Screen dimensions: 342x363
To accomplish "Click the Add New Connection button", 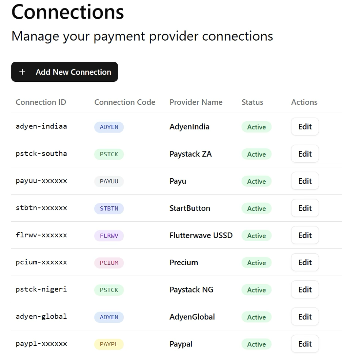I will (x=64, y=72).
